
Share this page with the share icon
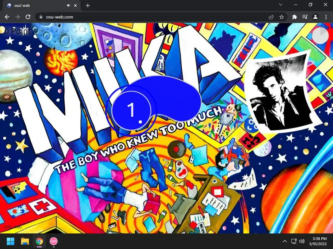(271, 17)
